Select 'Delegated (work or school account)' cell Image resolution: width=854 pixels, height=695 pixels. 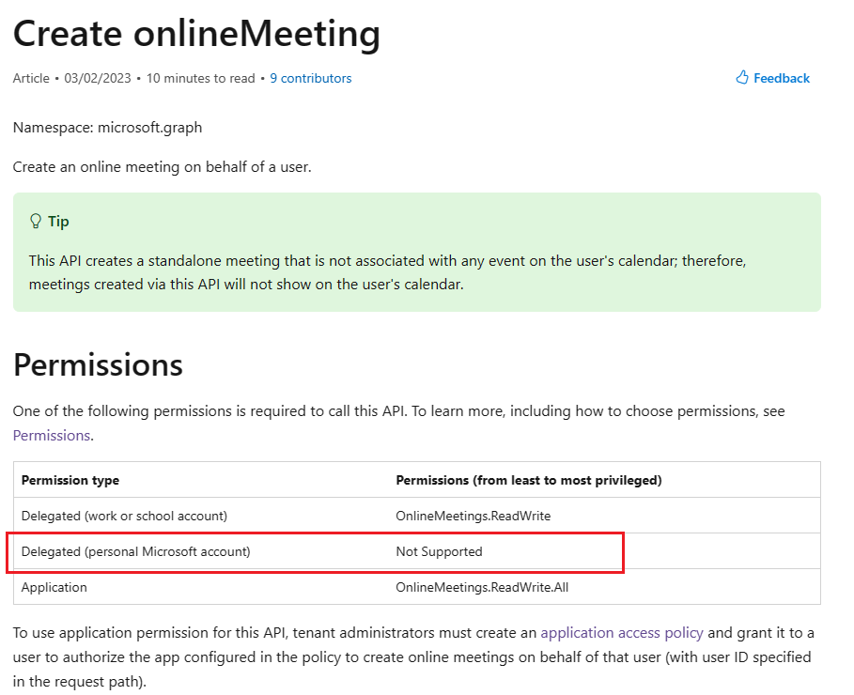click(x=124, y=516)
